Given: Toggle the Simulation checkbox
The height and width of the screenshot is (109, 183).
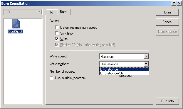Looking at the screenshot, I should click(57, 33).
